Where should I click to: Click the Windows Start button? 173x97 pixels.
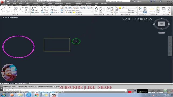coord(4,95)
